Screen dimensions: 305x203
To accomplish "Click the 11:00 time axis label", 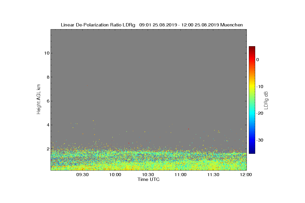I will click(181, 175).
